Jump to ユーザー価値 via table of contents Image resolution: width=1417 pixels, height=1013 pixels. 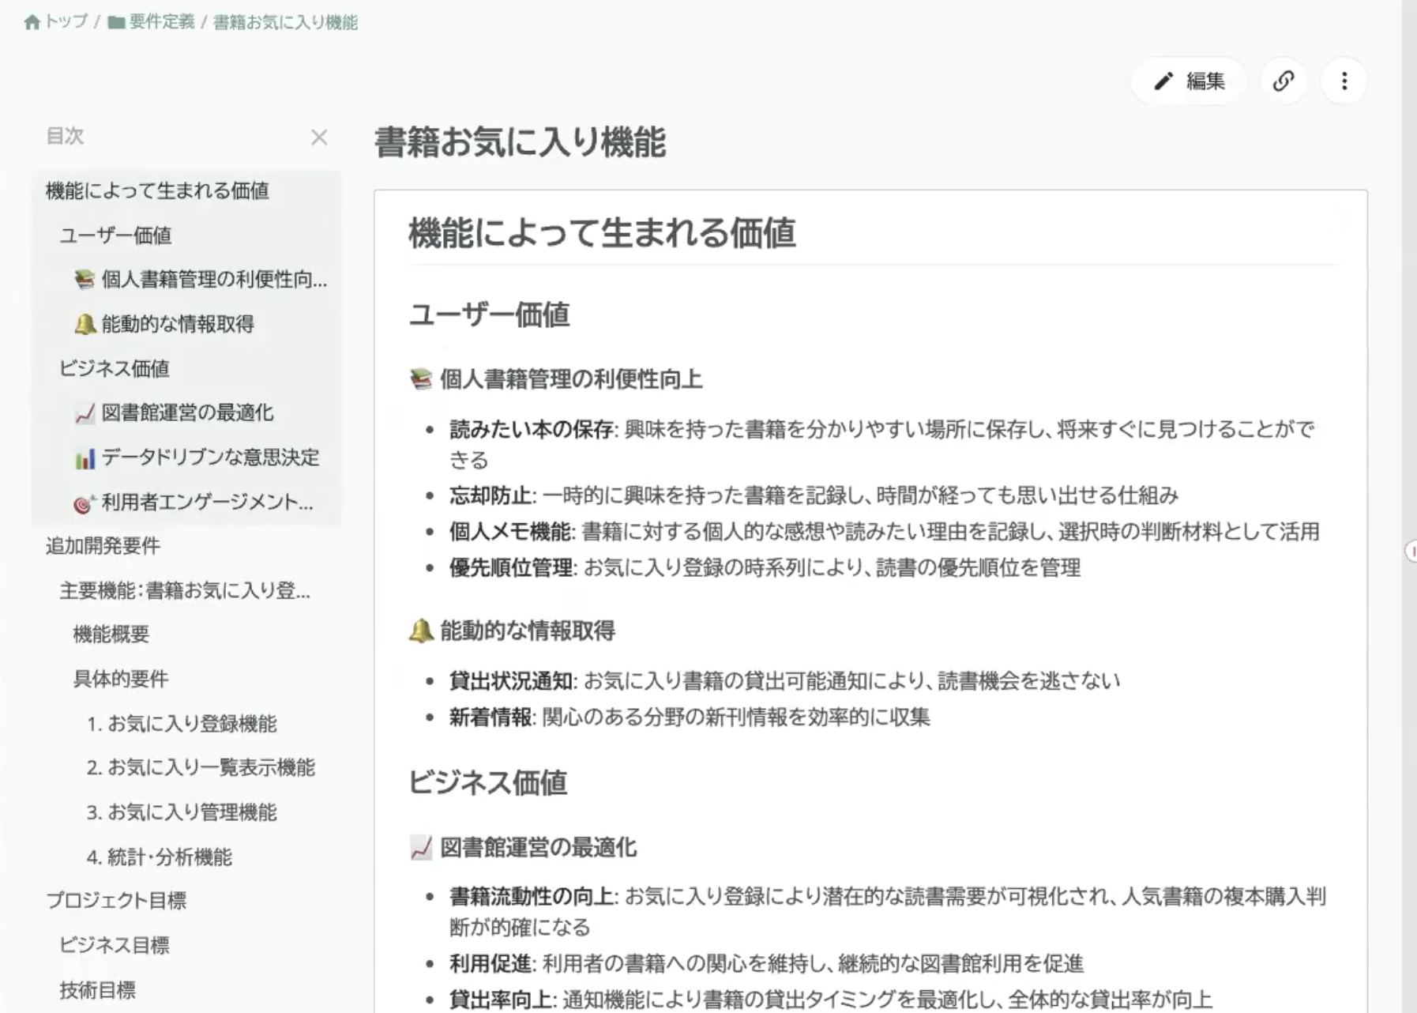(117, 235)
